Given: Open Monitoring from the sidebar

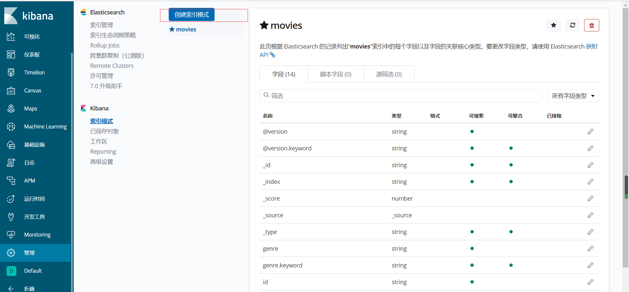Looking at the screenshot, I should 37,235.
